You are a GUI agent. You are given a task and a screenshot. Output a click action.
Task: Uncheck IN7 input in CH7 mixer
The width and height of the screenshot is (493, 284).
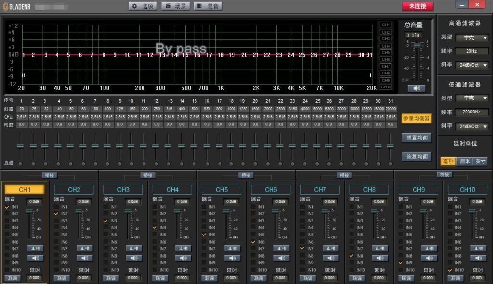click(302, 248)
